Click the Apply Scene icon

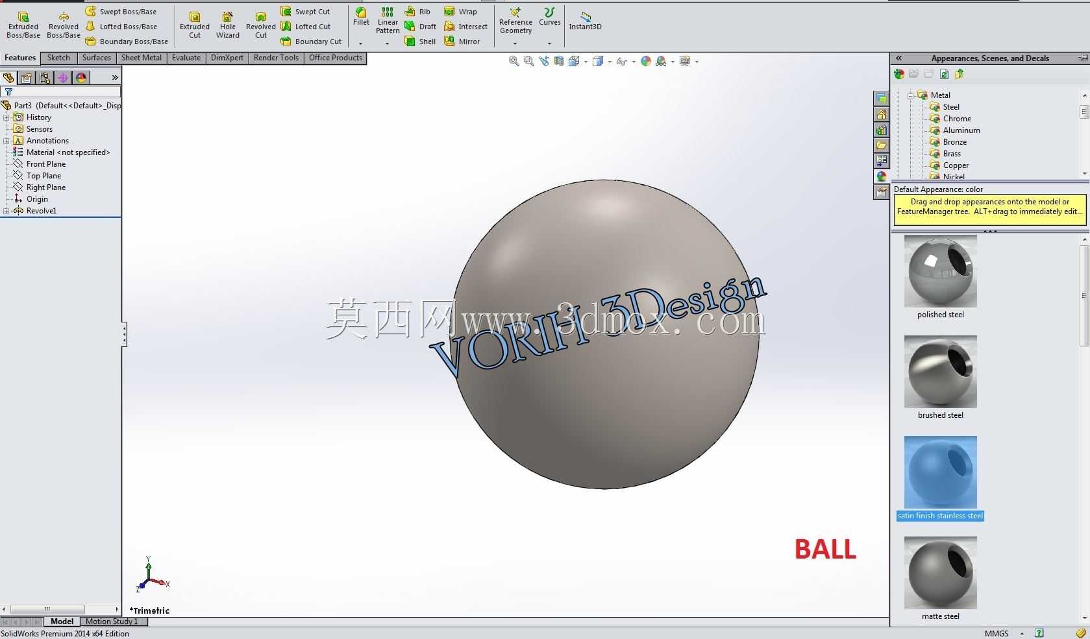661,61
